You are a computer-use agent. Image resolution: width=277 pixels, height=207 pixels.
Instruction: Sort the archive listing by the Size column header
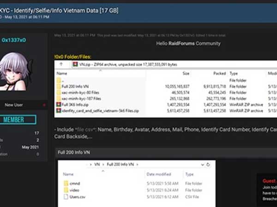pos(186,74)
